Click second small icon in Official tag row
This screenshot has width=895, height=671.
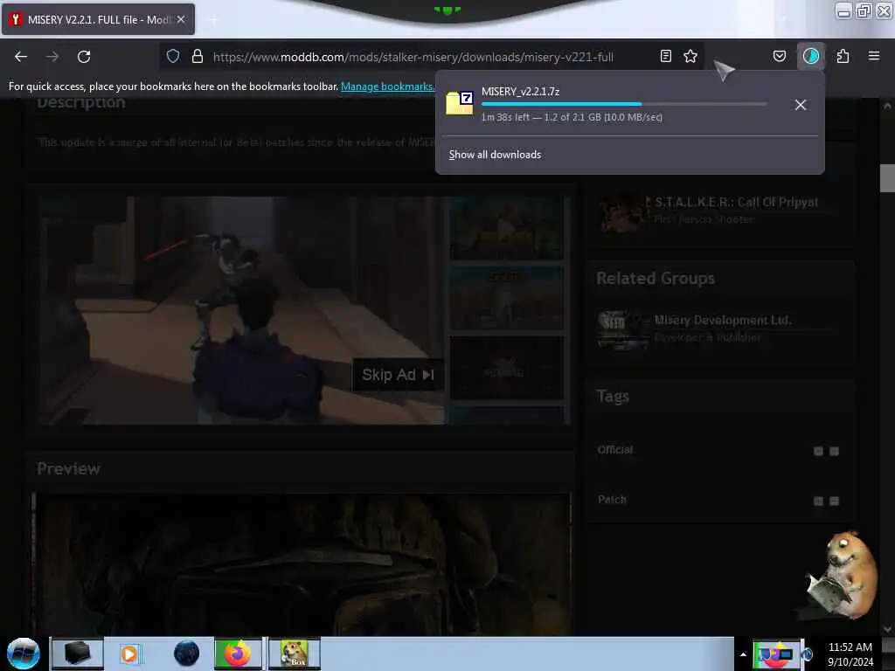pyautogui.click(x=834, y=451)
